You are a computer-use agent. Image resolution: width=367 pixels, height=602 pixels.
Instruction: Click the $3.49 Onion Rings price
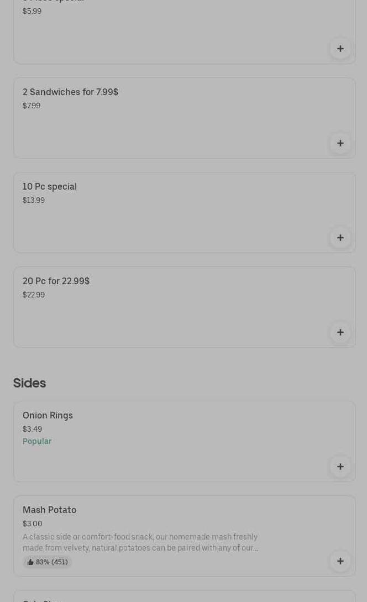32,429
